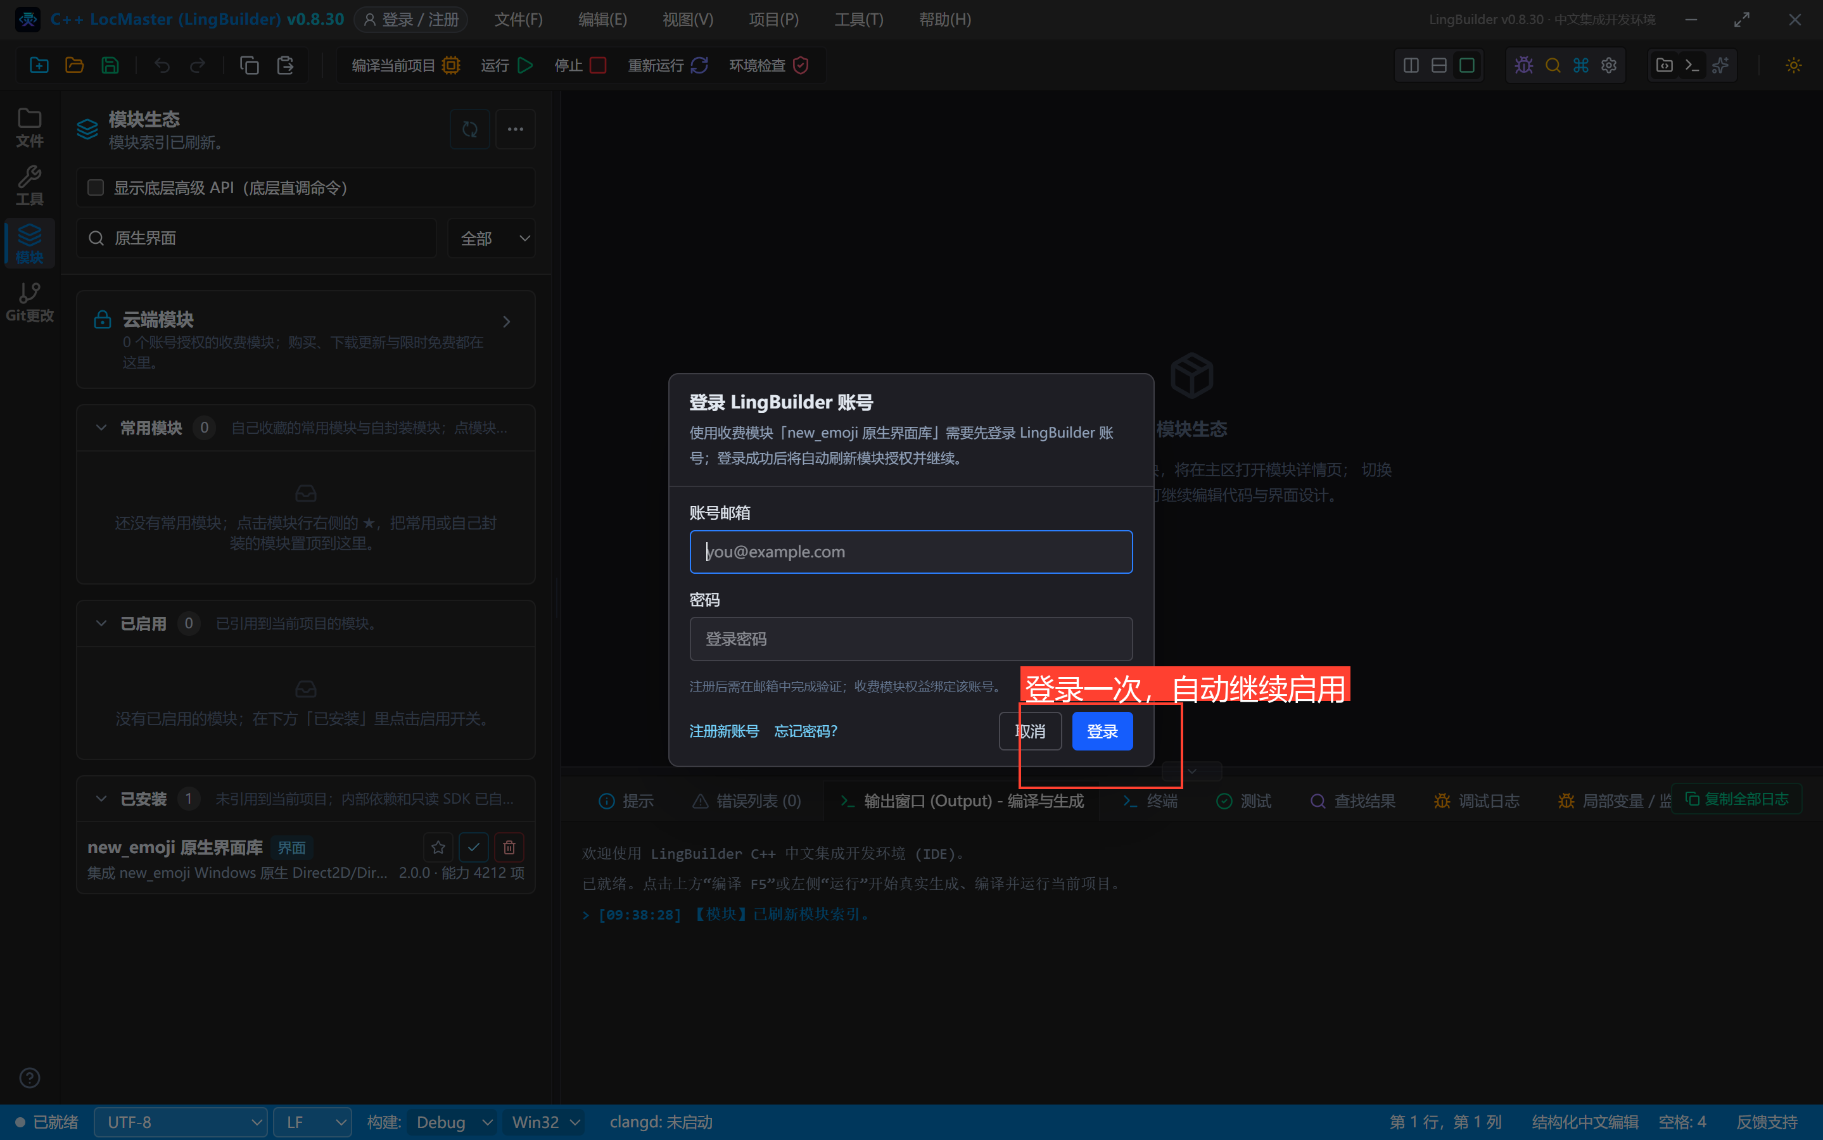This screenshot has height=1140, width=1823.
Task: Click the code folder icon in toolbar
Action: coord(1665,66)
